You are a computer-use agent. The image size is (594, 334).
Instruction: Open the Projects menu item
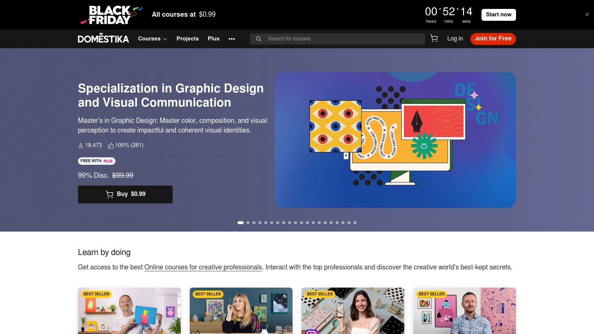pos(187,39)
